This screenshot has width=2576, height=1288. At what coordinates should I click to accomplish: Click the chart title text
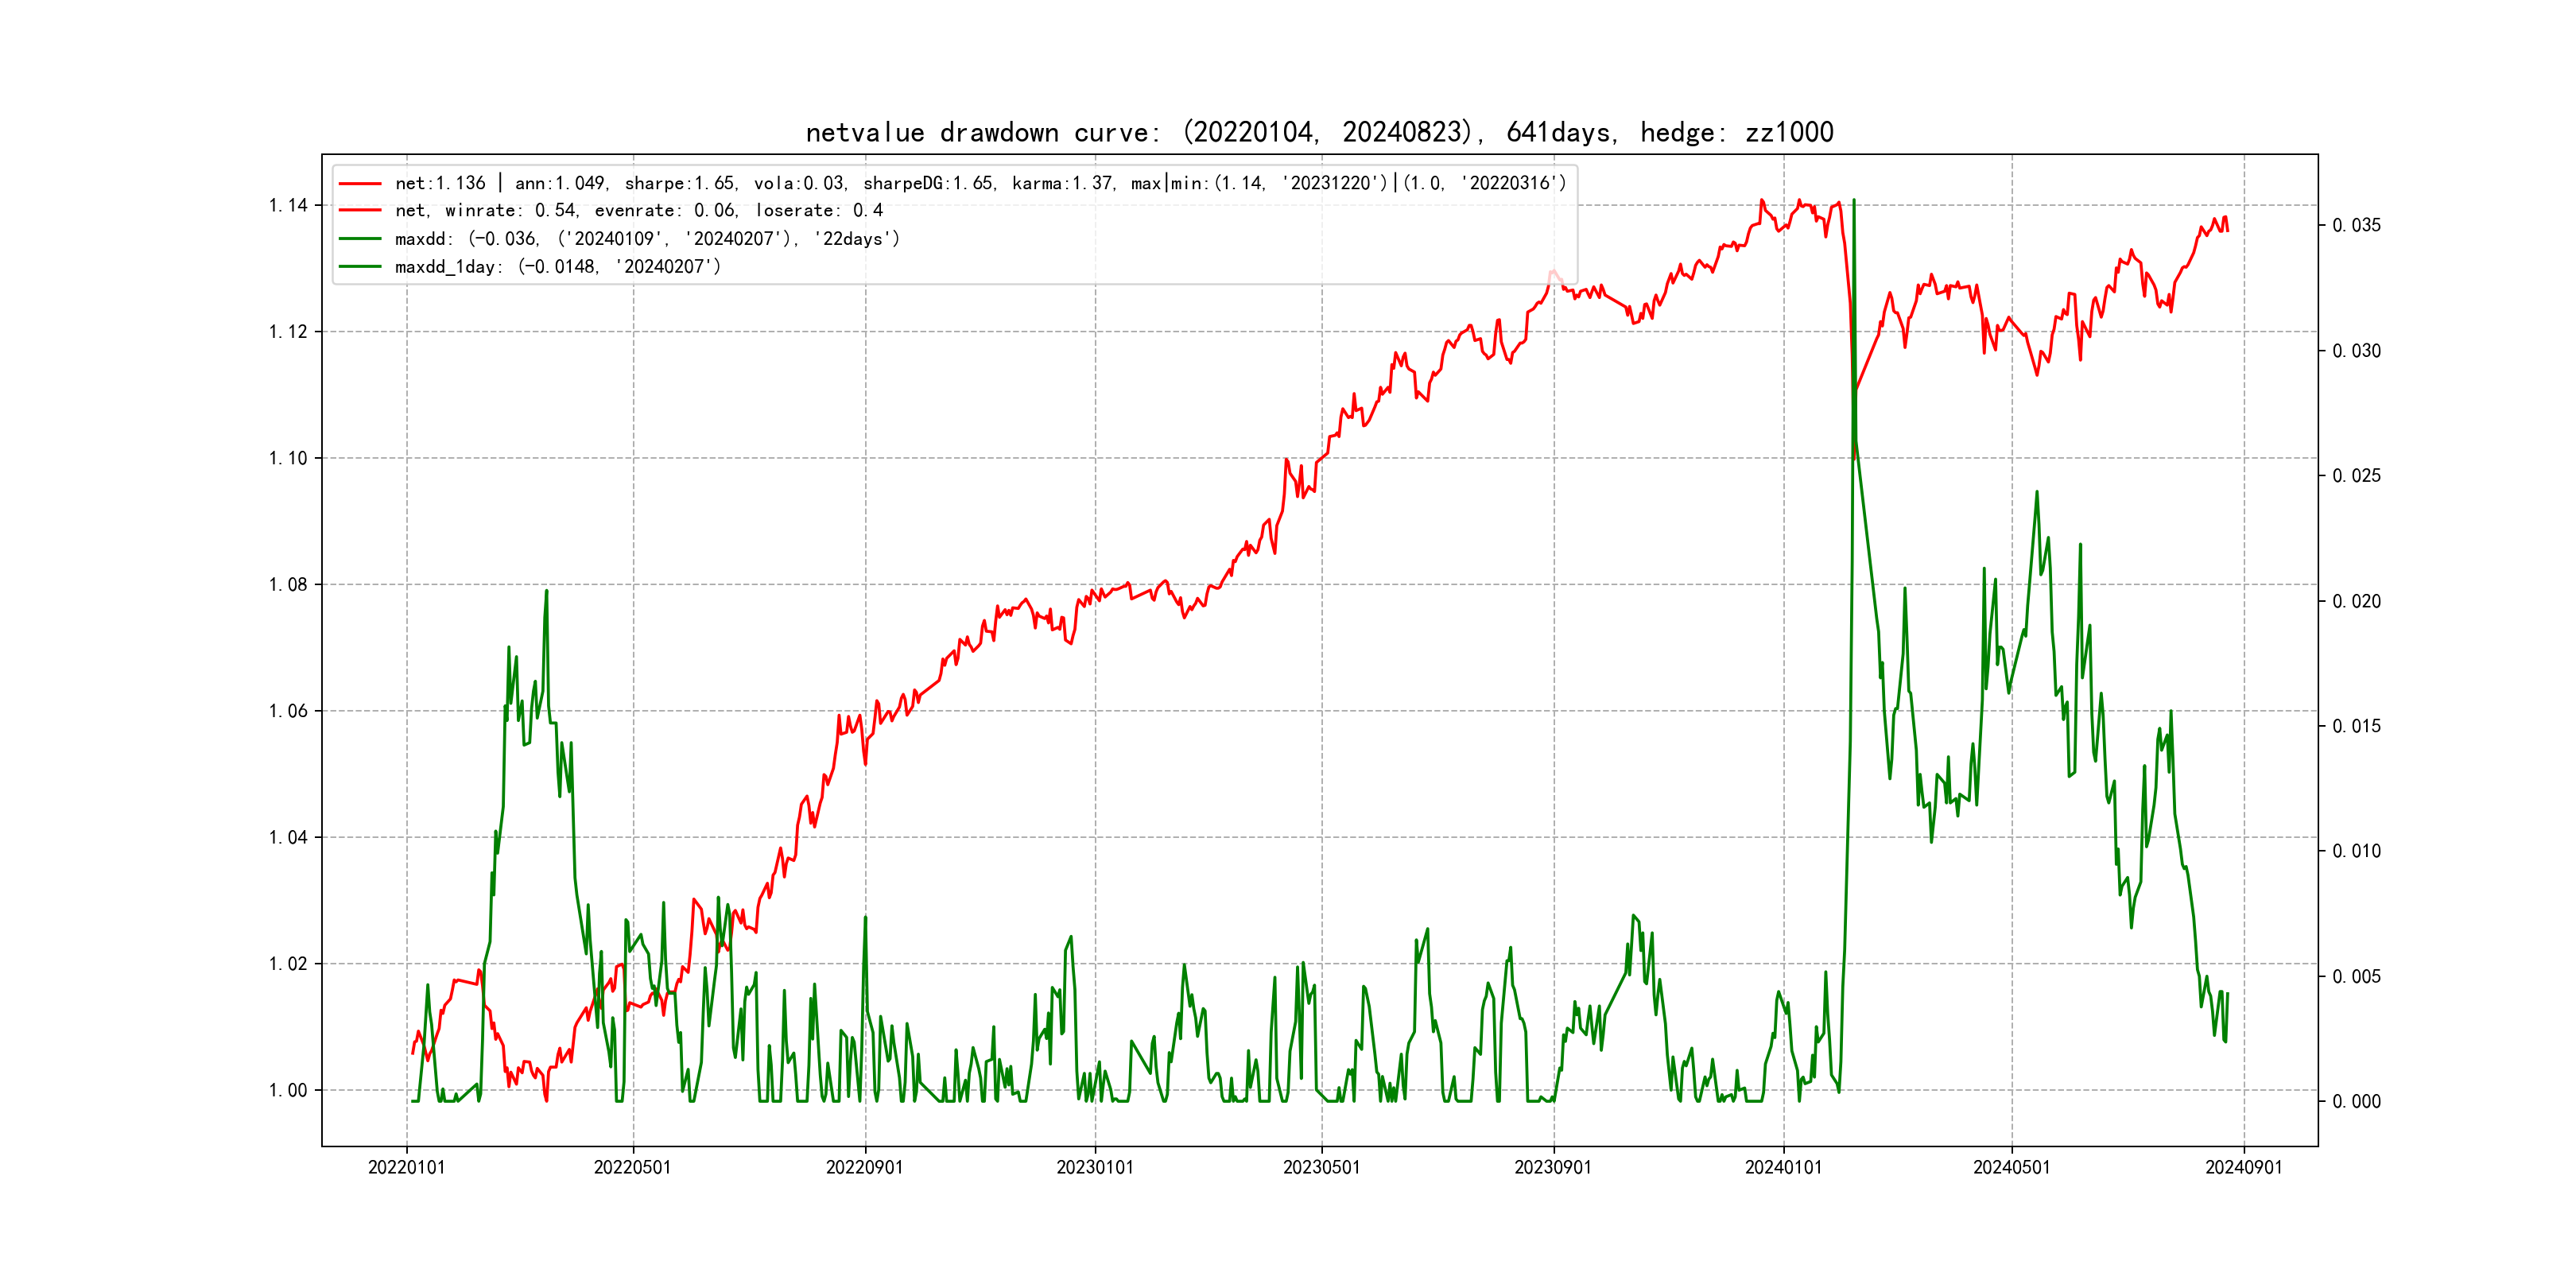(x=1319, y=132)
